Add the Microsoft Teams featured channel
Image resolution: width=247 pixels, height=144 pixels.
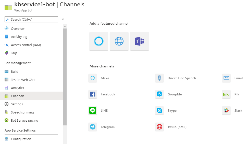[x=140, y=41]
